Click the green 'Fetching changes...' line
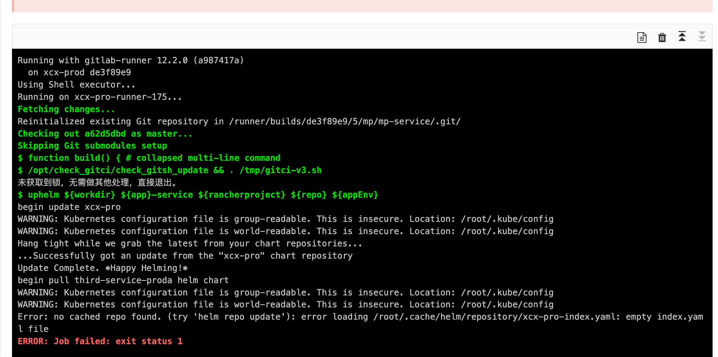The height and width of the screenshot is (357, 718). coord(66,109)
